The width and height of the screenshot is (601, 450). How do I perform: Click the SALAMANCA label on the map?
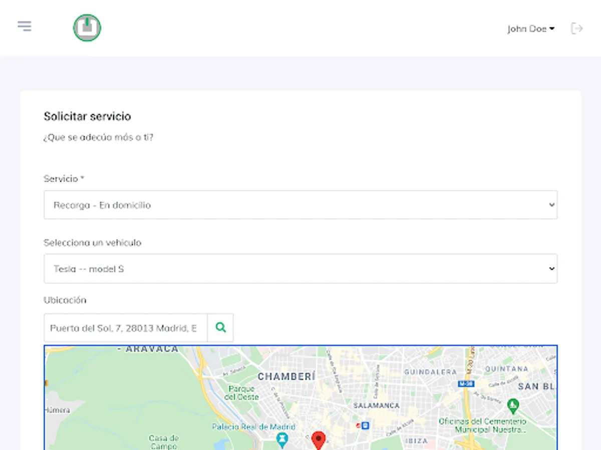click(x=377, y=405)
